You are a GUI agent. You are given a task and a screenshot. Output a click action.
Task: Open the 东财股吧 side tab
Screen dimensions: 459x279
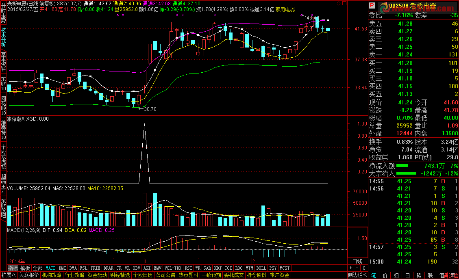tap(3, 208)
